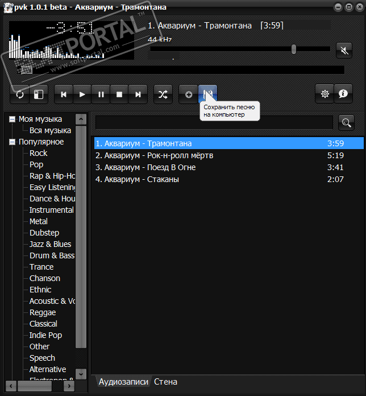Click the spectrum visualizer display
366x396 pixels.
click(72, 40)
